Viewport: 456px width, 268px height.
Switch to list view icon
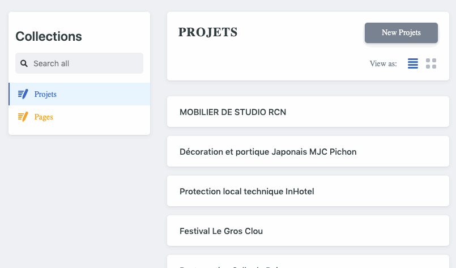pos(413,63)
